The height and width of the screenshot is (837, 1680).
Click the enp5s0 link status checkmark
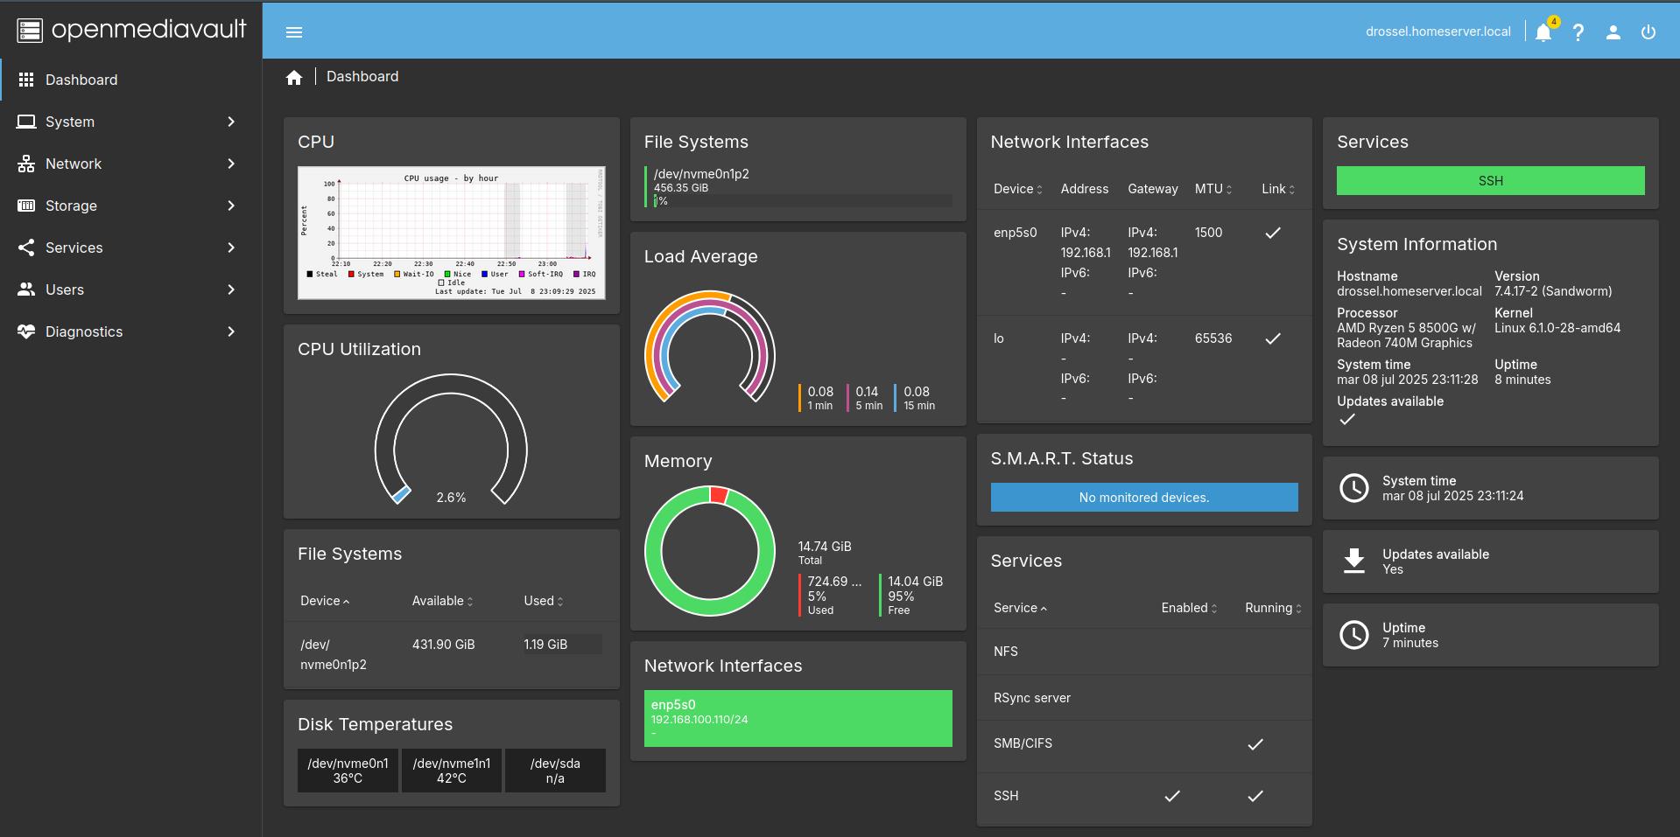click(1273, 233)
